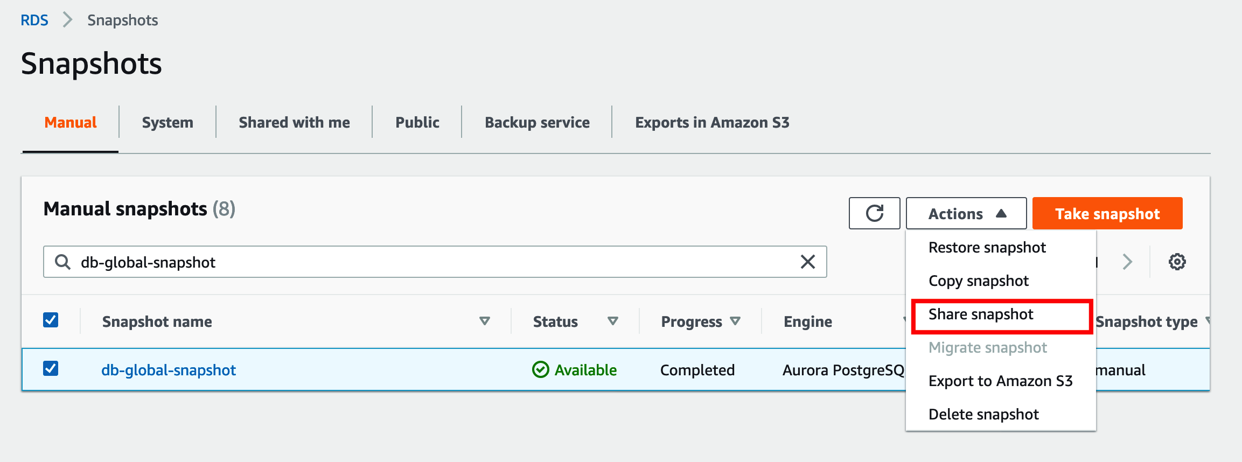The width and height of the screenshot is (1242, 462).
Task: Clear the search field with X icon
Action: click(x=807, y=262)
